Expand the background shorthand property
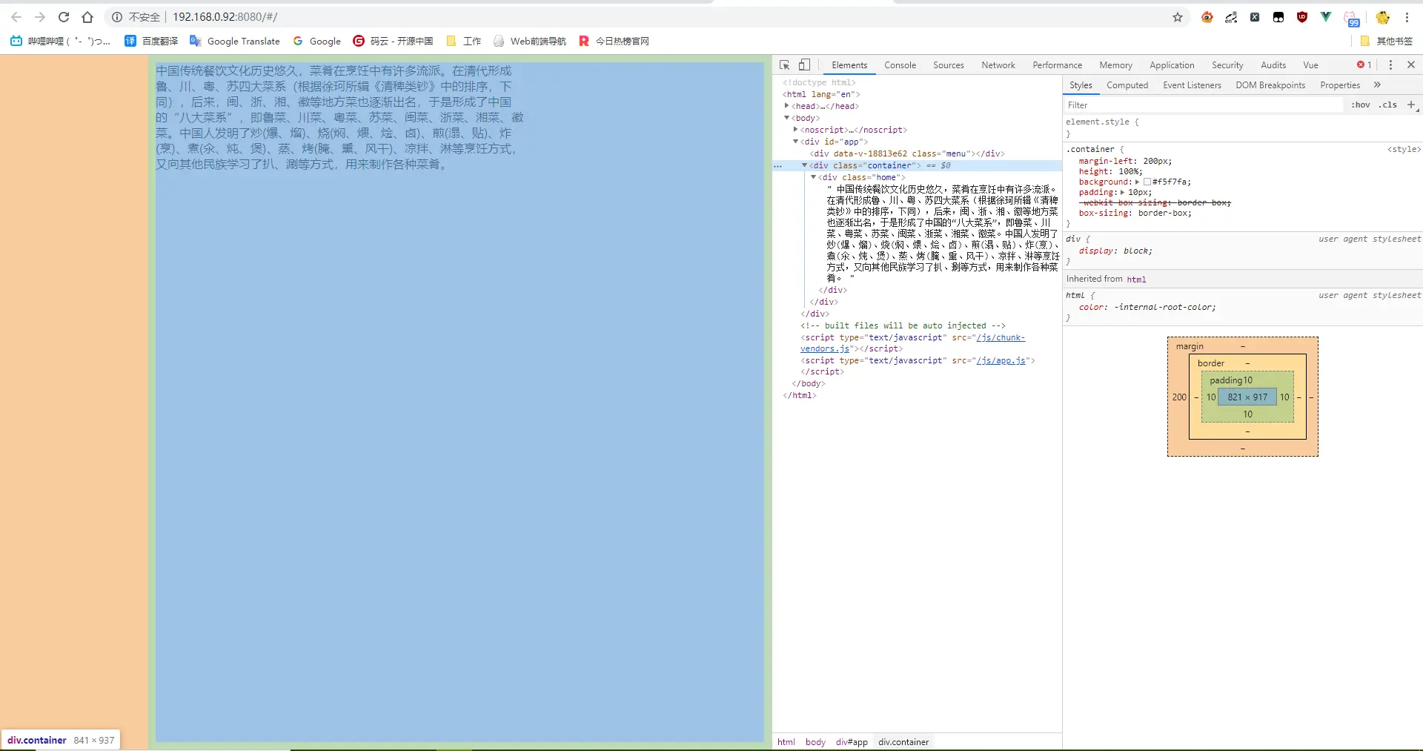The image size is (1423, 751). tap(1137, 182)
